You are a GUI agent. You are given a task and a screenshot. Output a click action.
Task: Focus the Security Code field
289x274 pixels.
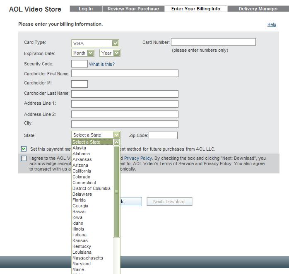coord(79,64)
